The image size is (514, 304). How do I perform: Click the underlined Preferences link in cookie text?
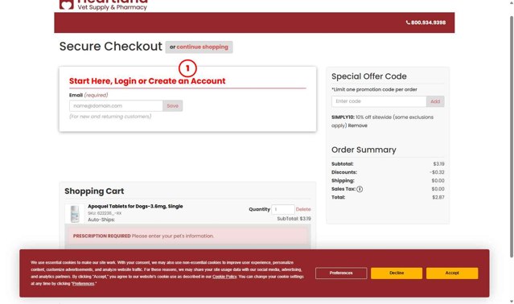pos(84,284)
